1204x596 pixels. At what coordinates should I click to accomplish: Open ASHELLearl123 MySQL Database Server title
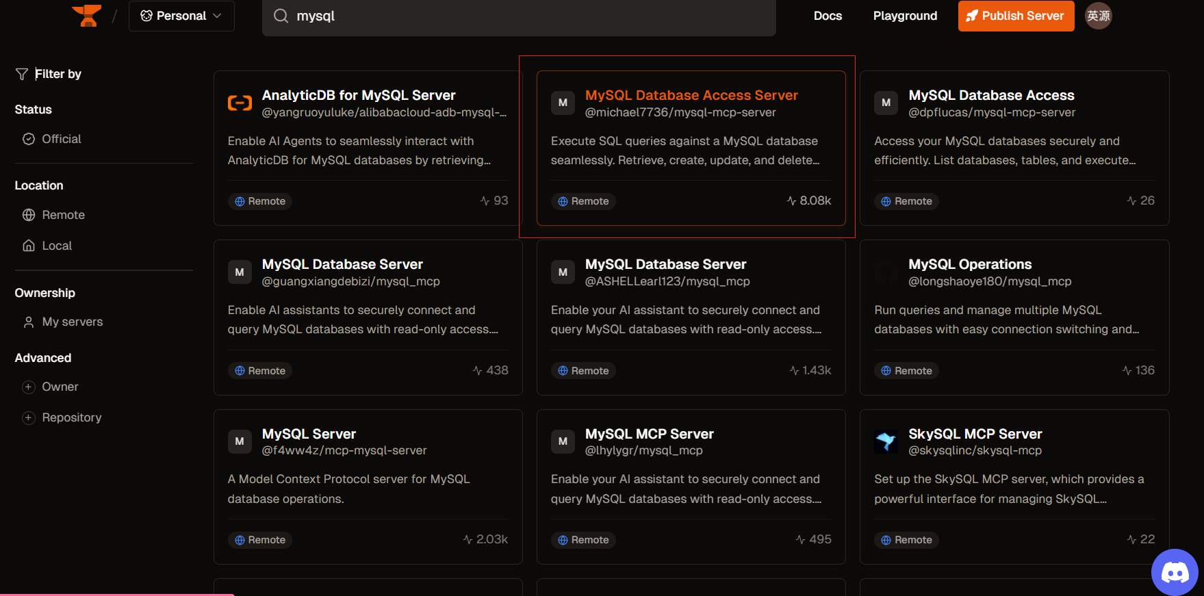[x=665, y=264]
